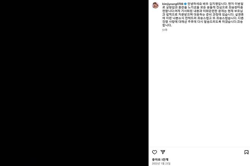Open the kimjiyoung0708 username link
The image size is (250, 166).
172,4
